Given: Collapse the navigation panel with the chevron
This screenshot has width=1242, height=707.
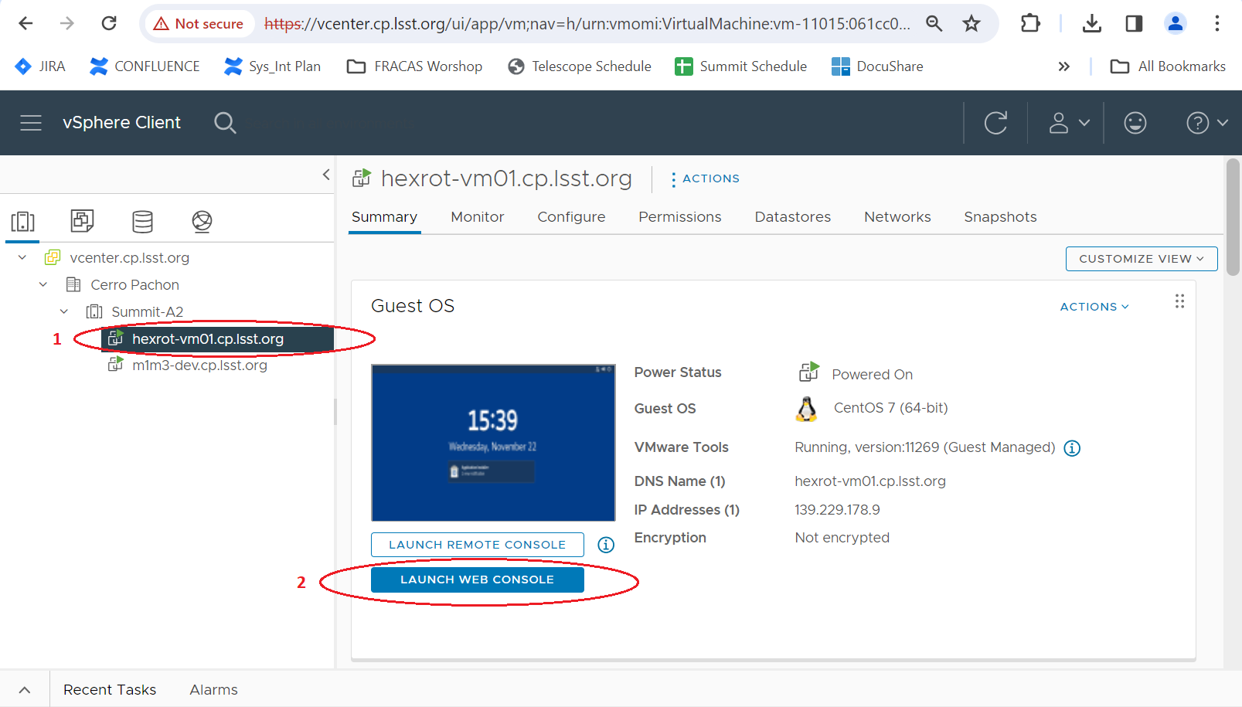Looking at the screenshot, I should tap(326, 175).
